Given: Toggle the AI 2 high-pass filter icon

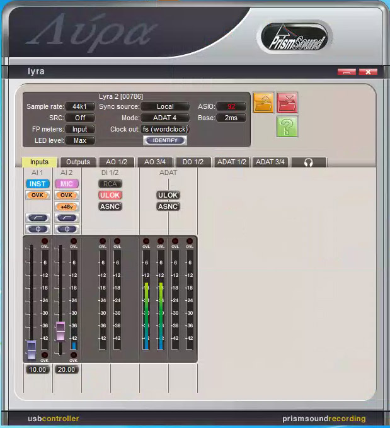Looking at the screenshot, I should click(67, 218).
